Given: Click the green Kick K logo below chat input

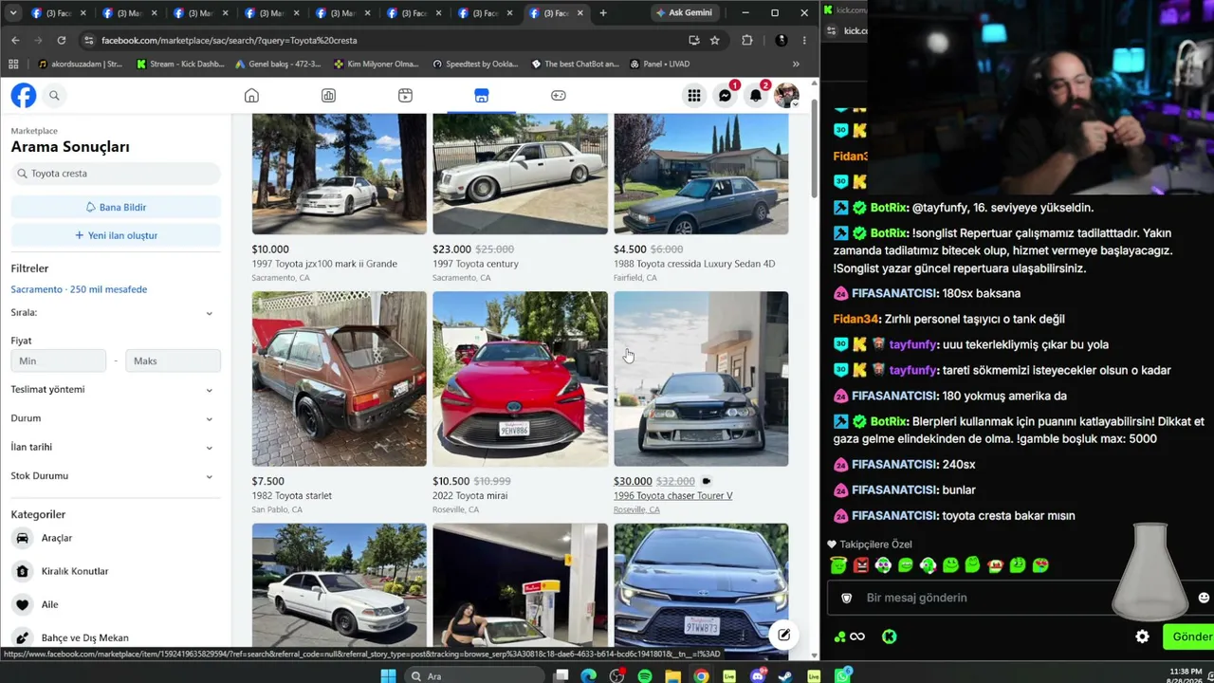Looking at the screenshot, I should click(889, 637).
